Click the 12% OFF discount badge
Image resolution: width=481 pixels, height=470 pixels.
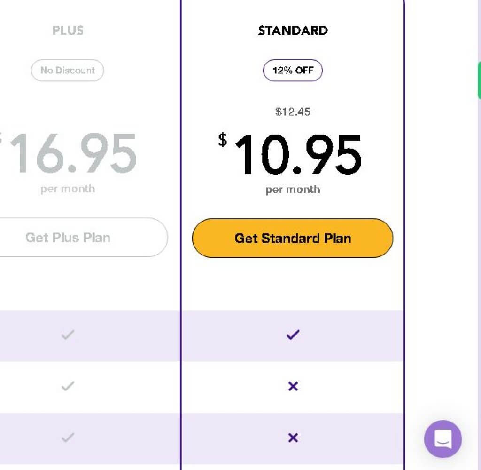[x=293, y=71]
